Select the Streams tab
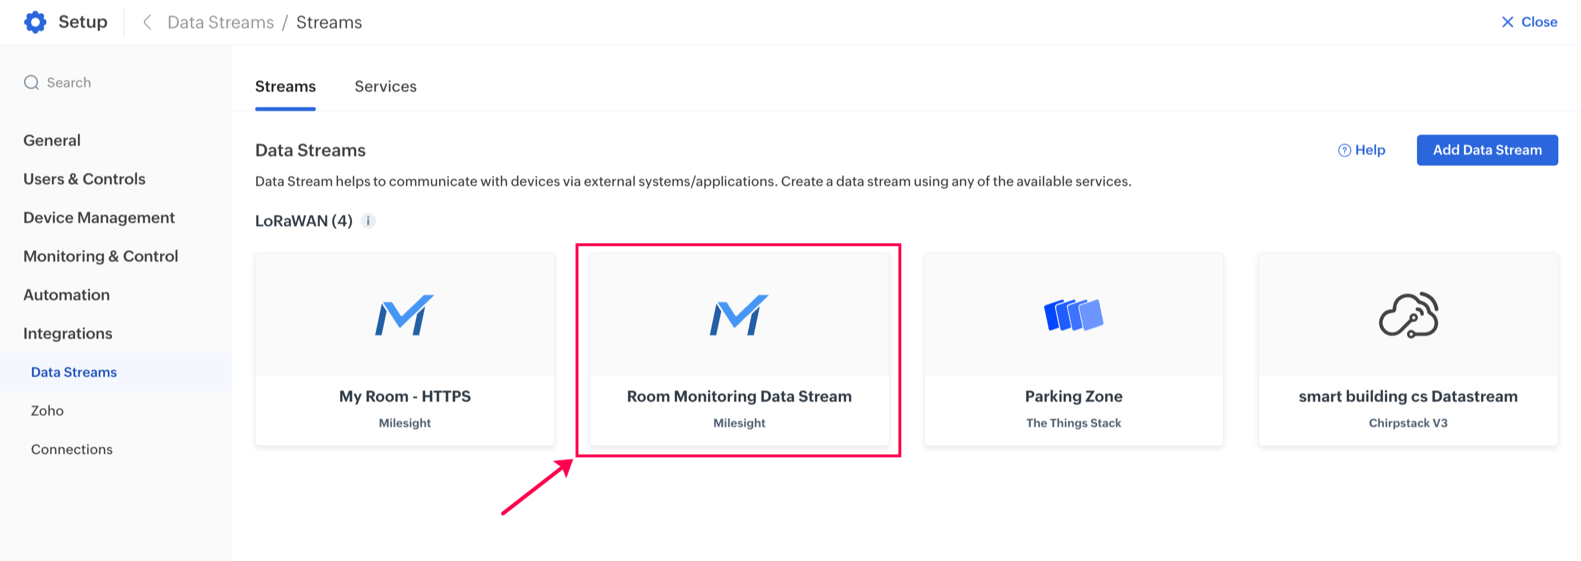 coord(285,87)
